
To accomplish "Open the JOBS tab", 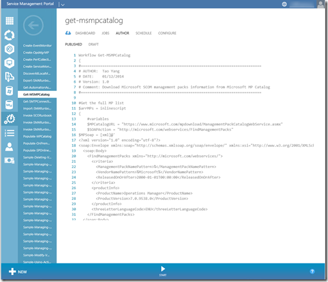I will pyautogui.click(x=105, y=33).
